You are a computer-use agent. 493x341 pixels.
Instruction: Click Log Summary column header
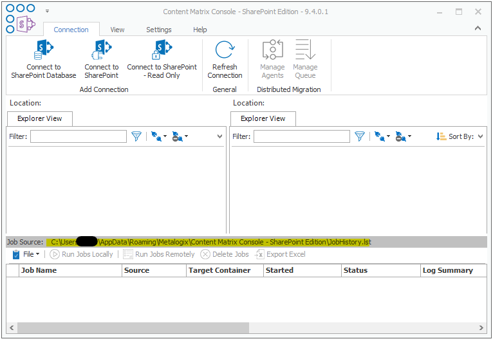(x=454, y=270)
